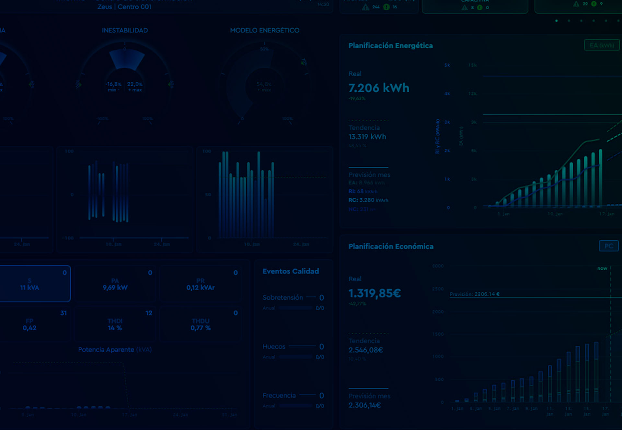This screenshot has height=430, width=622.
Task: Select the first carousel pagination dot
Action: click(557, 21)
